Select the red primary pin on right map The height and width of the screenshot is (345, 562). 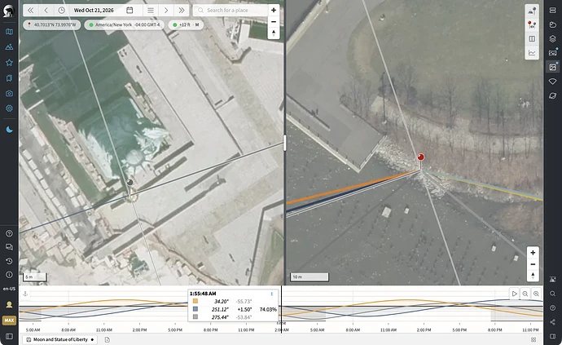point(421,157)
